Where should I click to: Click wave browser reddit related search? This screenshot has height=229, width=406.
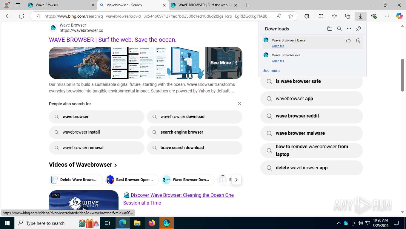pos(312,116)
